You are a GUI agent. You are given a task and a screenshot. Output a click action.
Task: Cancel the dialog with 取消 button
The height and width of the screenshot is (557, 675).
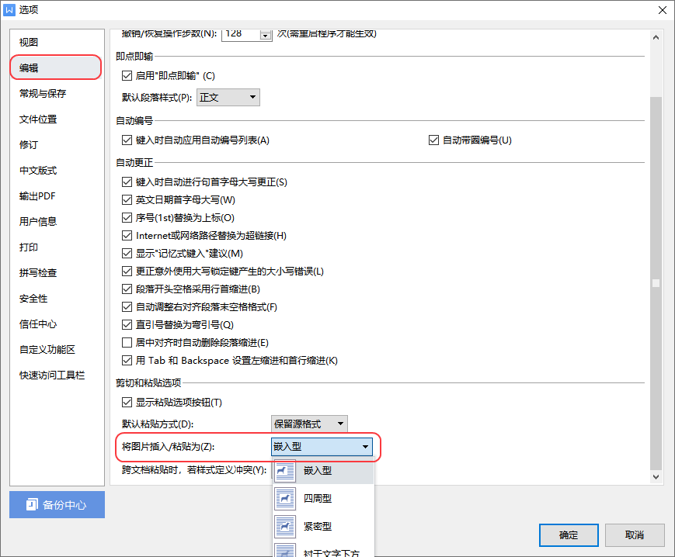635,535
